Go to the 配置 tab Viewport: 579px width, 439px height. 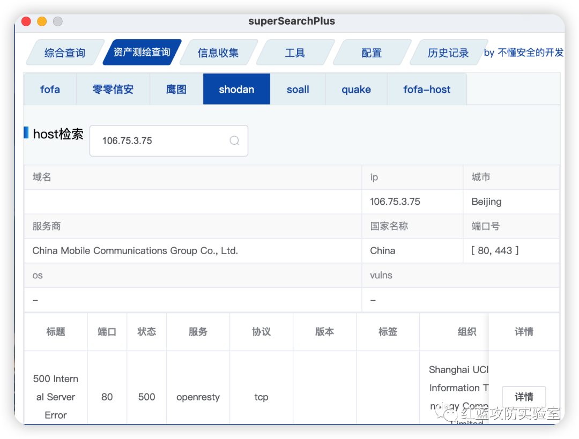372,53
